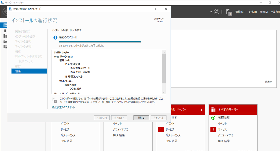Click the IIS 6 メタベース互換 entry
This screenshot has height=151, width=280.
[80, 72]
